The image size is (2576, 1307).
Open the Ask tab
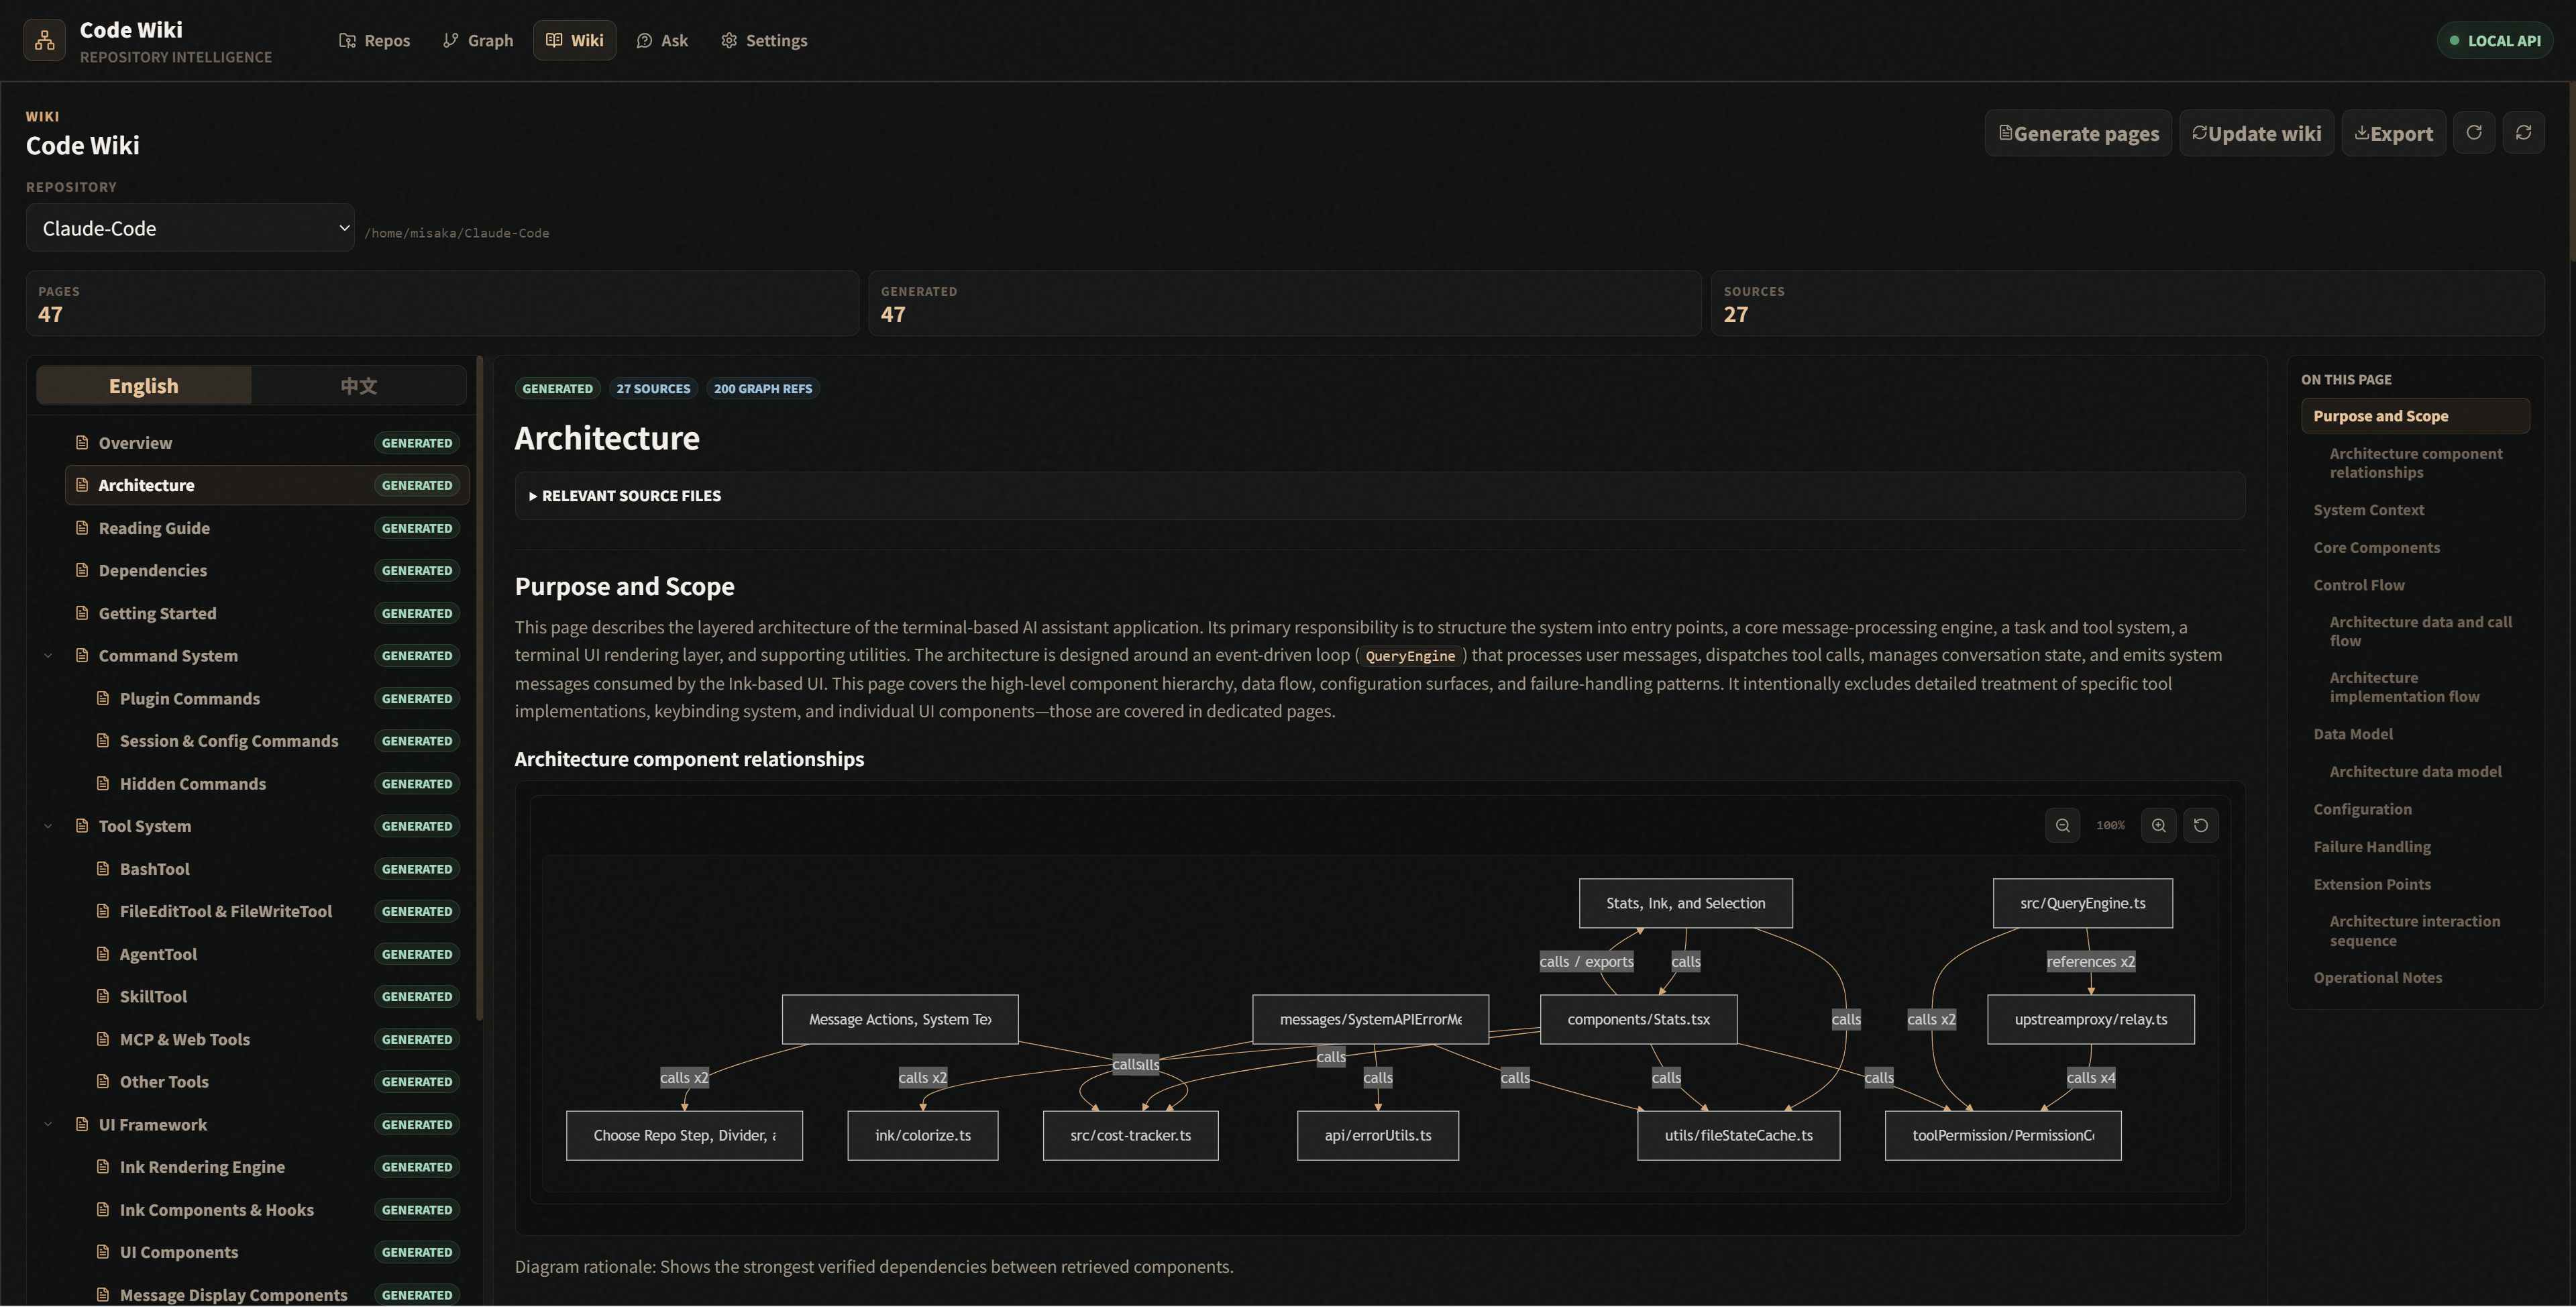click(x=662, y=41)
